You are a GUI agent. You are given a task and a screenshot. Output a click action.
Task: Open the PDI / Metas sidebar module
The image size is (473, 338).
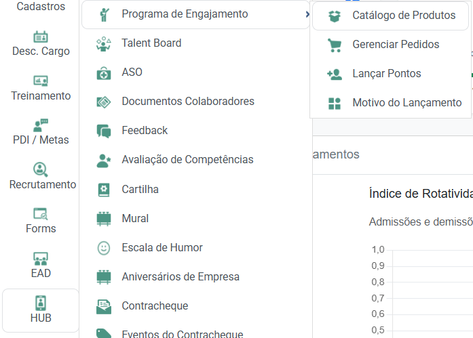(x=41, y=132)
